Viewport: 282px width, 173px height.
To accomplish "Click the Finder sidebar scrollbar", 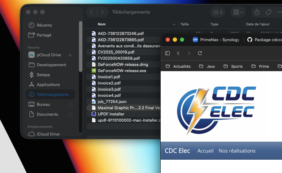I will [x=80, y=46].
